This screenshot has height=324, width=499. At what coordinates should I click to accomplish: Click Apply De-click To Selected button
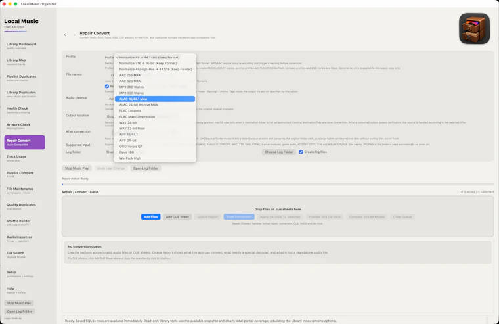(x=280, y=217)
